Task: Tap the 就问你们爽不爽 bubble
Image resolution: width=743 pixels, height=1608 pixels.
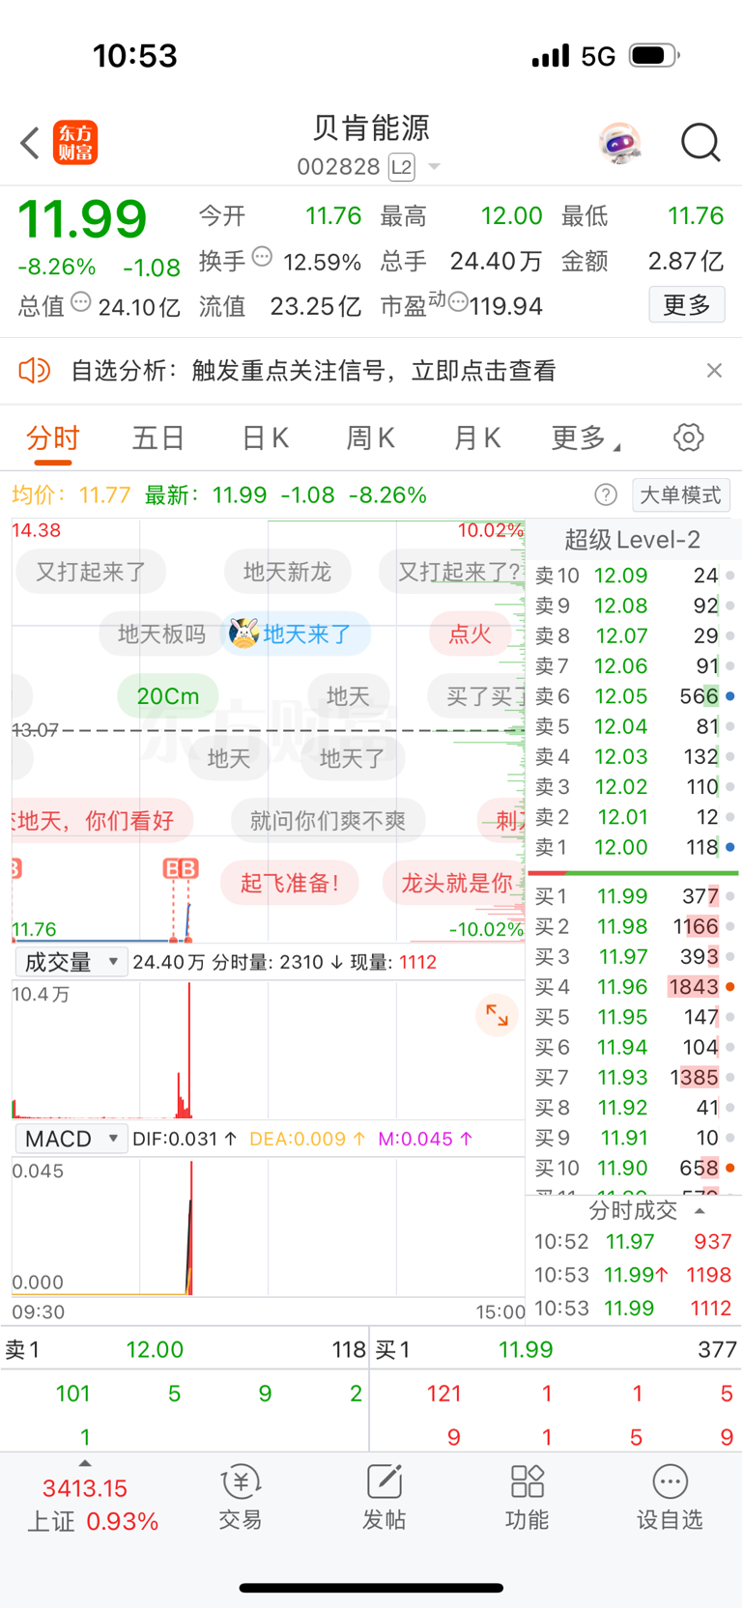Action: [328, 821]
